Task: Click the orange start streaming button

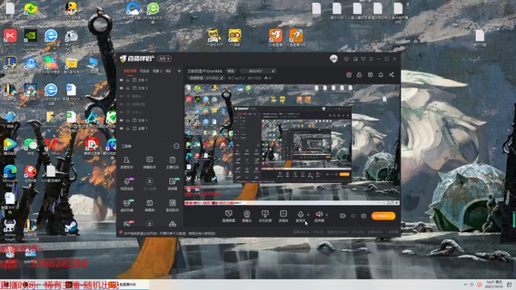Action: (383, 216)
